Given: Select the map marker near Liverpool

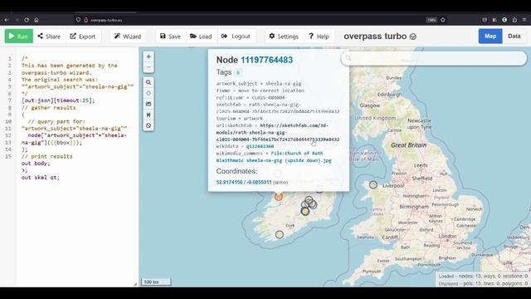Looking at the screenshot, I should (373, 184).
